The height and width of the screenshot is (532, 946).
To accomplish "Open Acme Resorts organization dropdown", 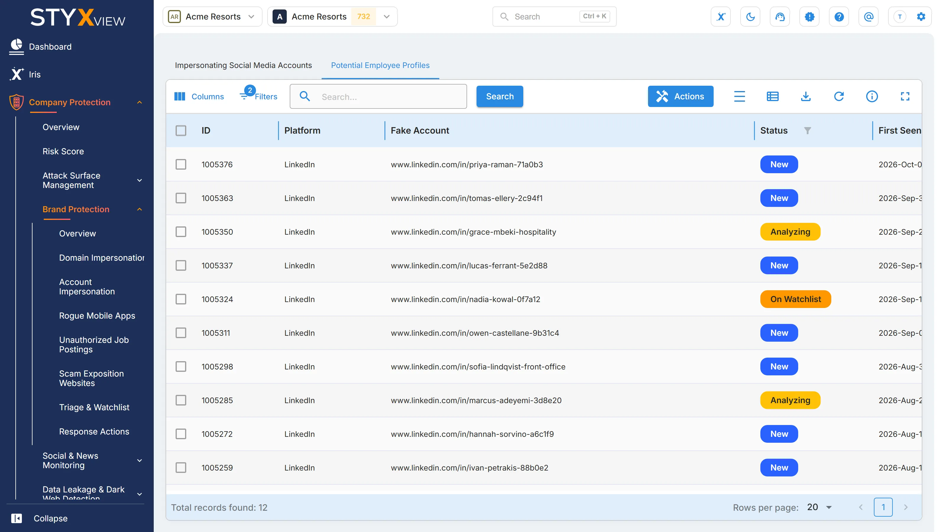I will [x=212, y=17].
